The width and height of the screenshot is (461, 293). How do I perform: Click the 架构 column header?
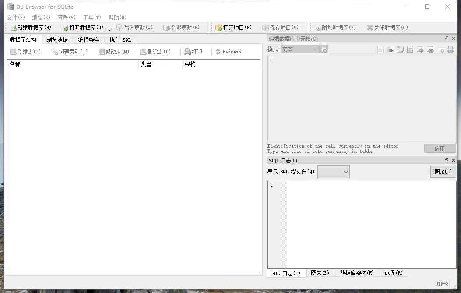click(221, 64)
